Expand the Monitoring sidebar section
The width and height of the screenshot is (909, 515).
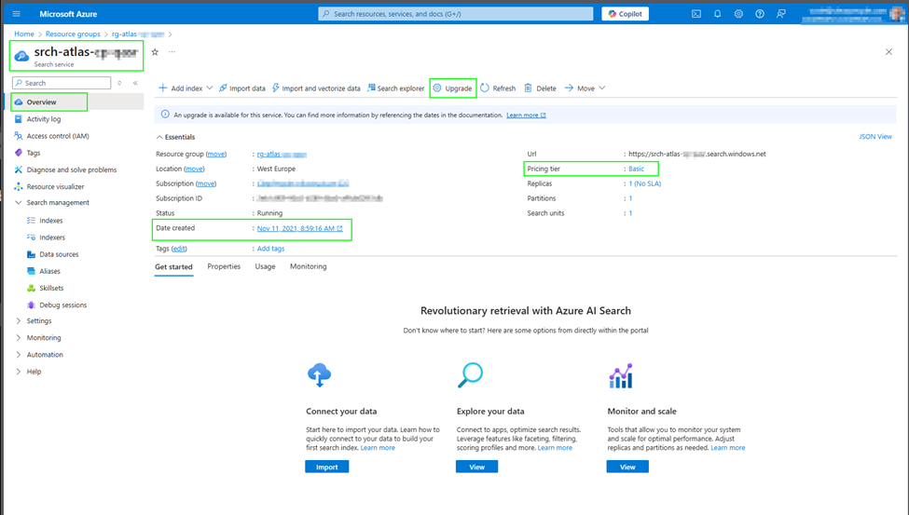[x=18, y=338]
